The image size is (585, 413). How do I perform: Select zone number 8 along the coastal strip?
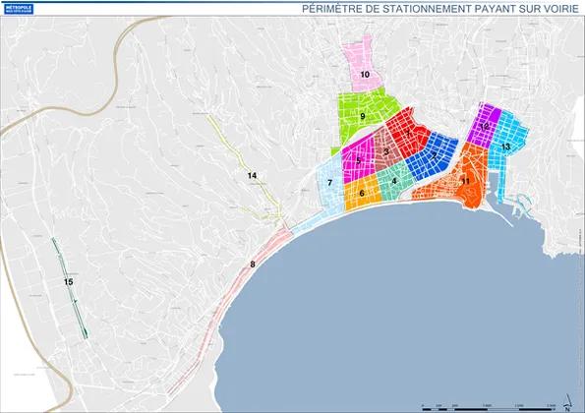[x=253, y=265]
